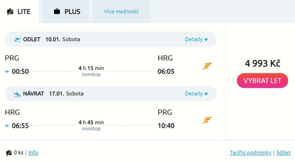Open the Info baggage link
This screenshot has width=295, height=162.
point(33,153)
